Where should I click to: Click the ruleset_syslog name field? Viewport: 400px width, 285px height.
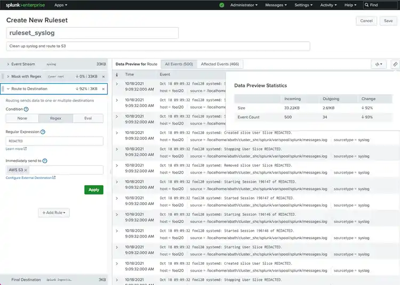[x=92, y=33]
